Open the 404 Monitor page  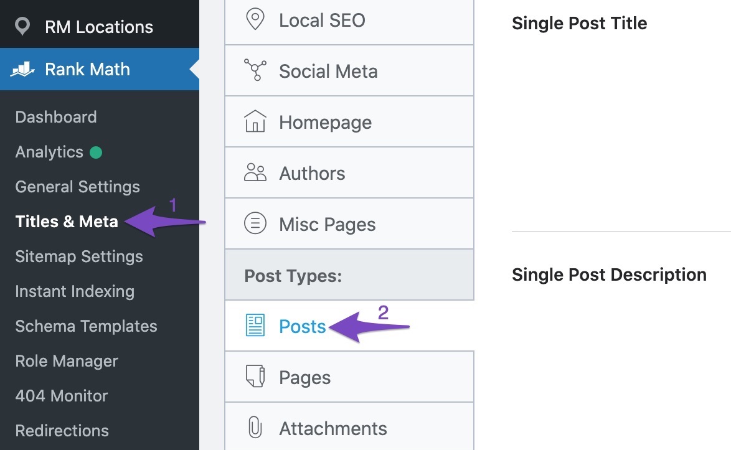click(62, 396)
